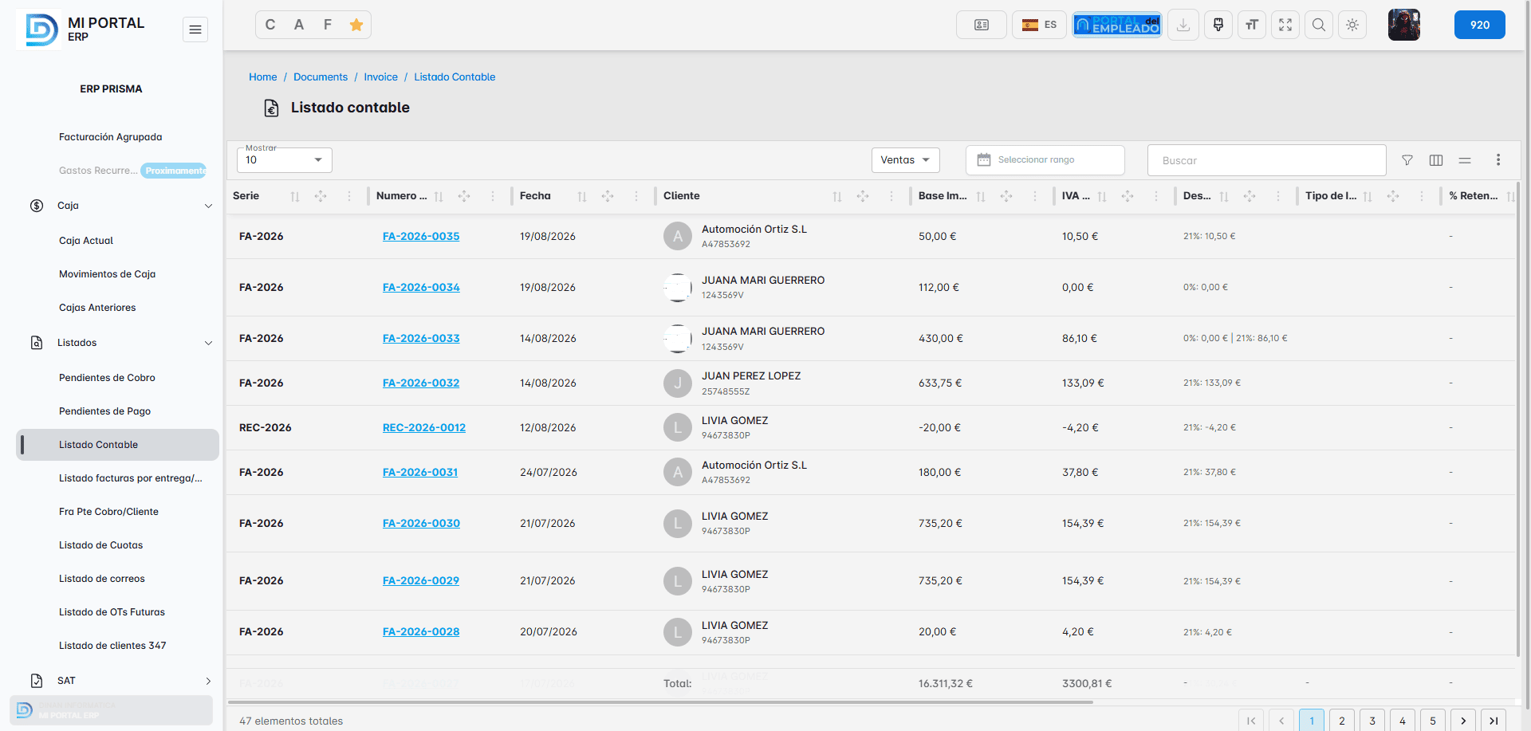Toggle fullscreen mode icon
The image size is (1531, 731).
pos(1285,25)
